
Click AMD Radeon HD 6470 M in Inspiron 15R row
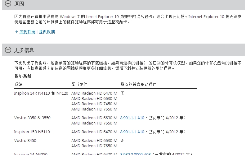coord(94,132)
